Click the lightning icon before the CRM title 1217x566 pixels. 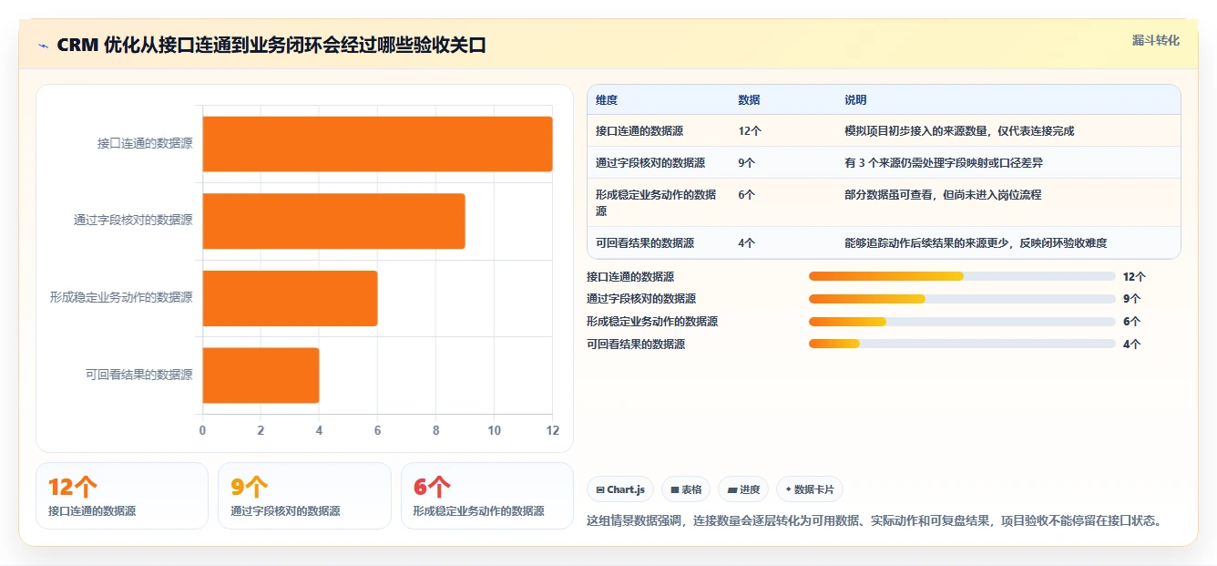pyautogui.click(x=43, y=46)
